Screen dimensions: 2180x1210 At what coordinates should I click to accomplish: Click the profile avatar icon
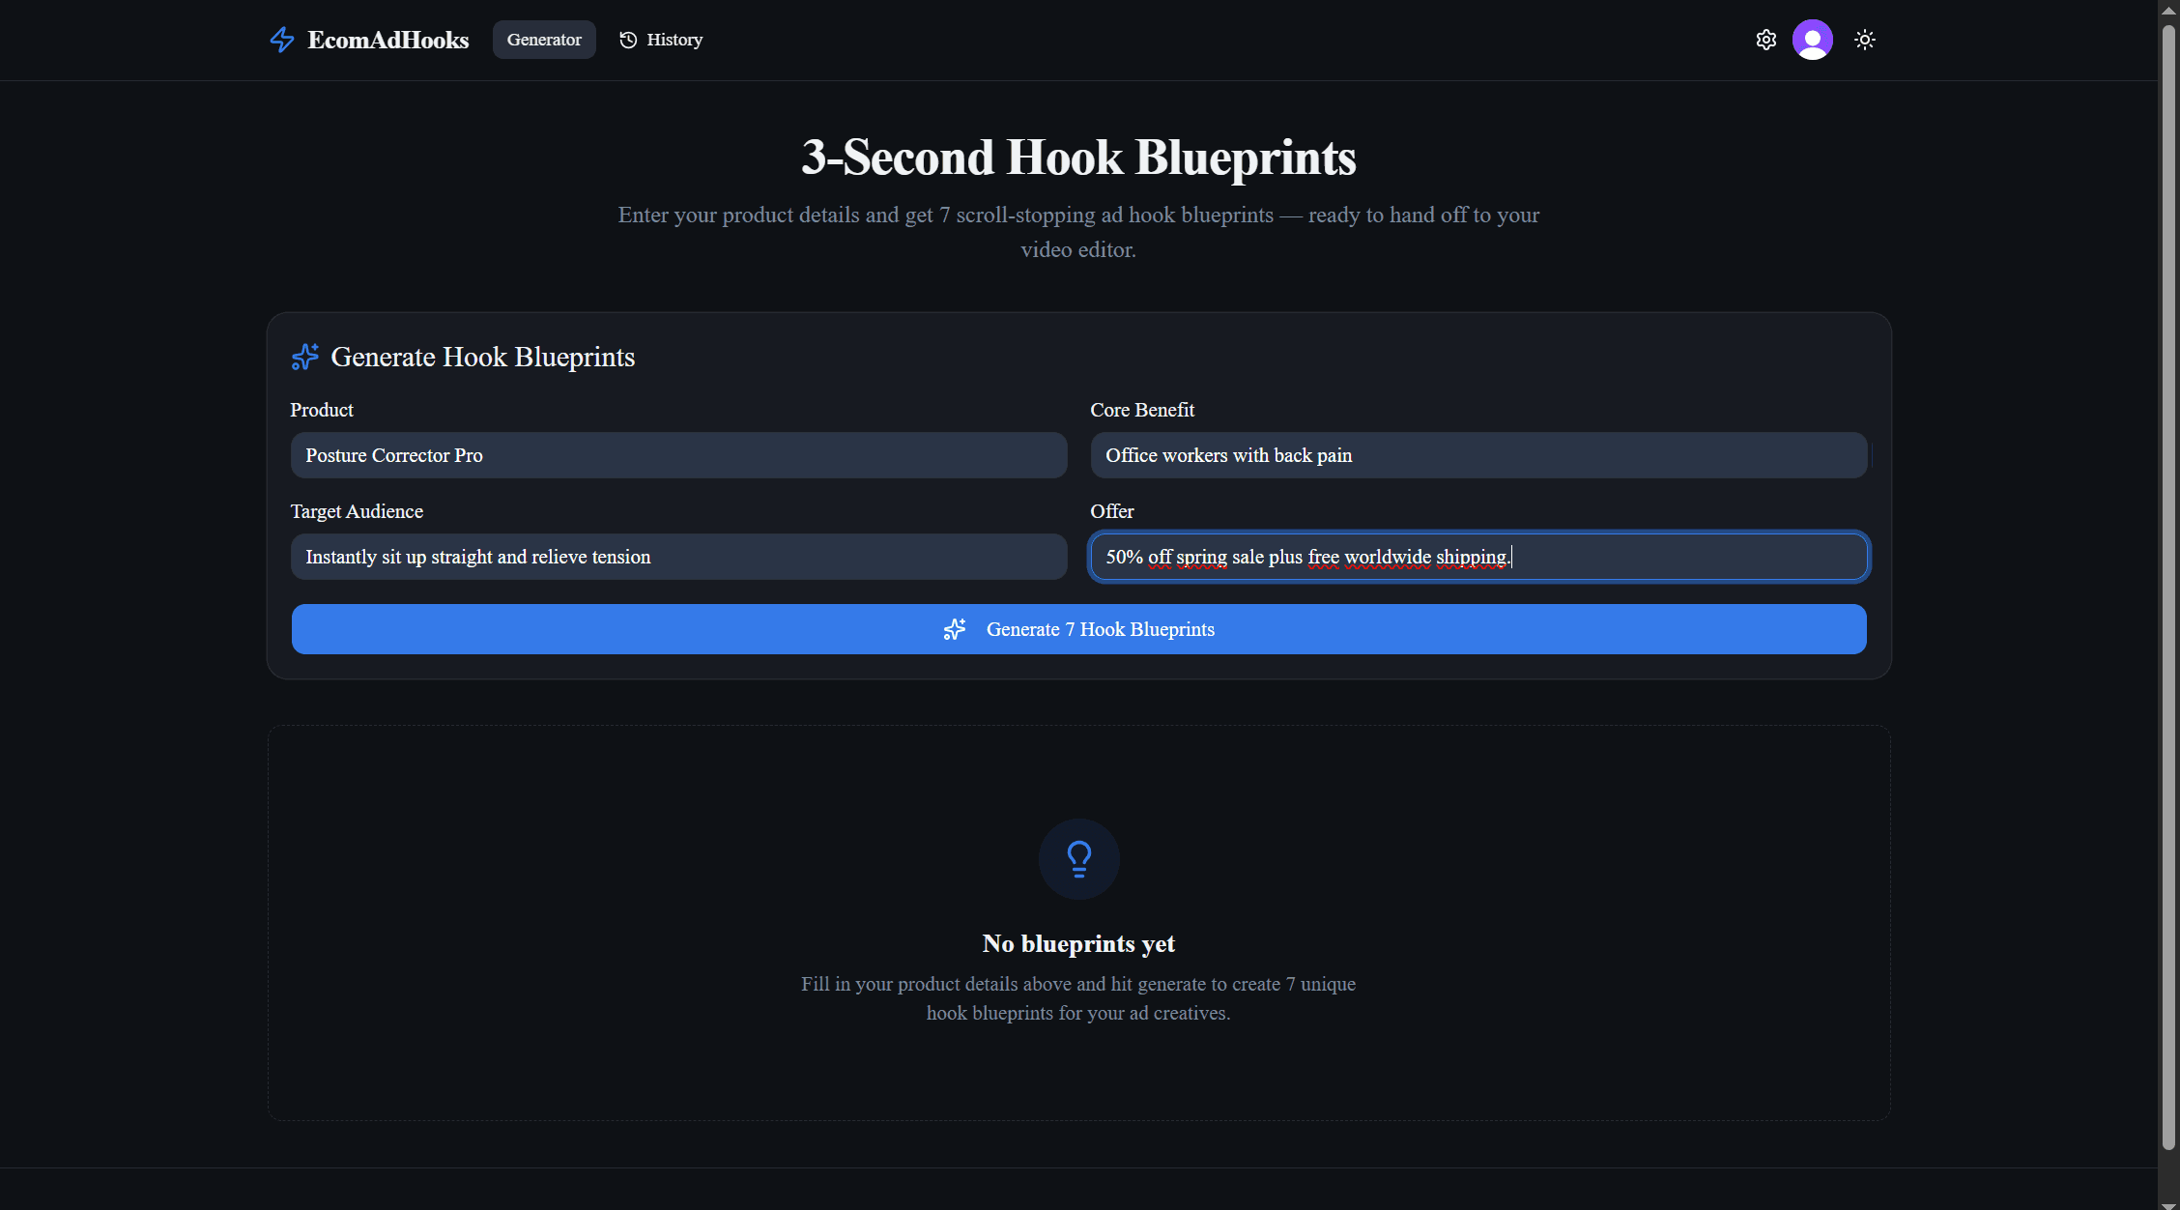1814,40
